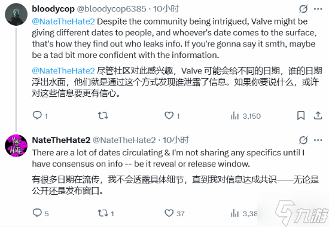Open the Grok icon on bloodycop's tweet
329x227 pixels.
[303, 9]
